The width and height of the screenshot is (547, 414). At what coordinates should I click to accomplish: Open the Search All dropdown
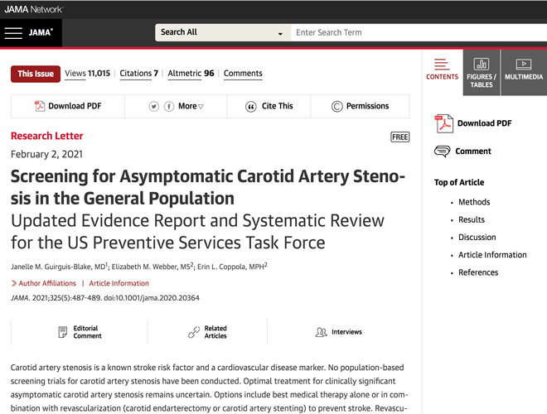pyautogui.click(x=223, y=33)
